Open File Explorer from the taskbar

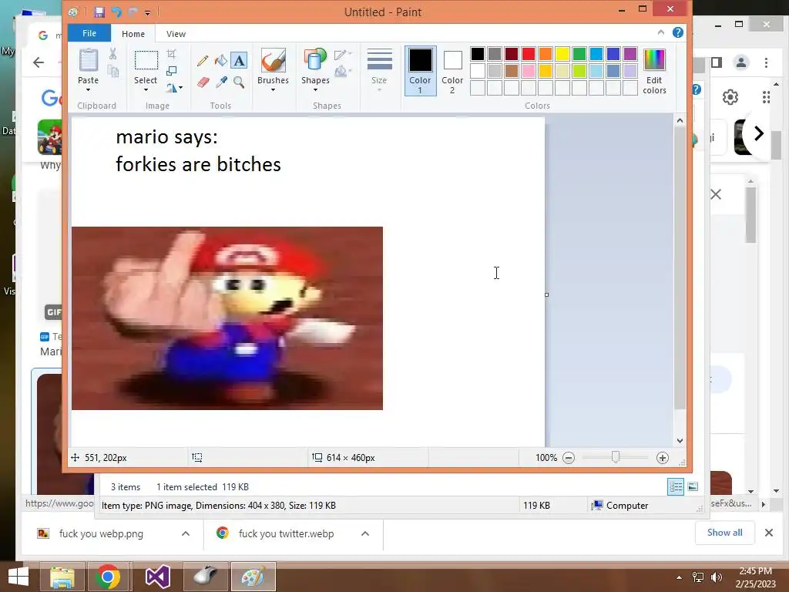(x=62, y=577)
